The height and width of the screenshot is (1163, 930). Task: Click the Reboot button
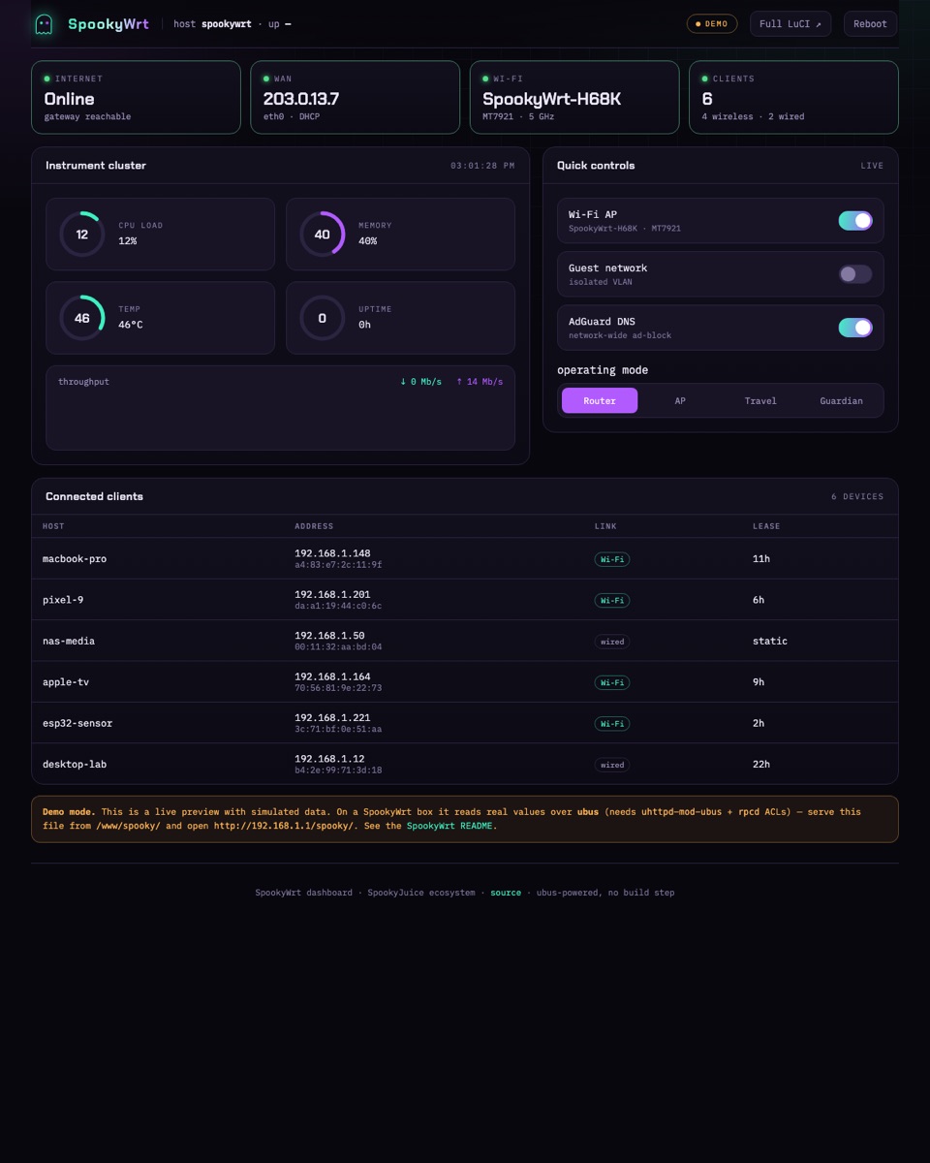(x=870, y=24)
